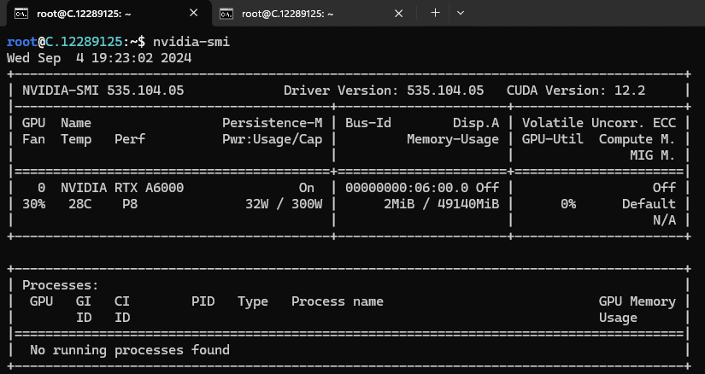Click the compute mode value 'Default'

coord(649,203)
